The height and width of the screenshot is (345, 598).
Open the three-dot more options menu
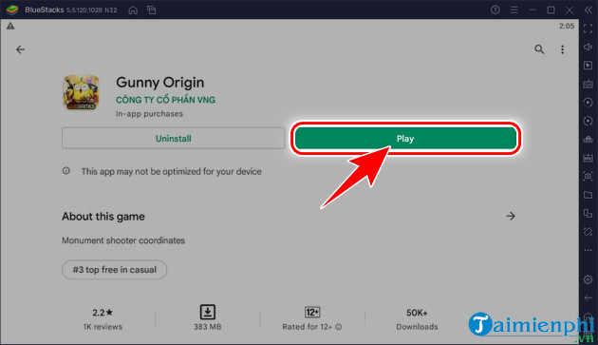click(x=562, y=49)
